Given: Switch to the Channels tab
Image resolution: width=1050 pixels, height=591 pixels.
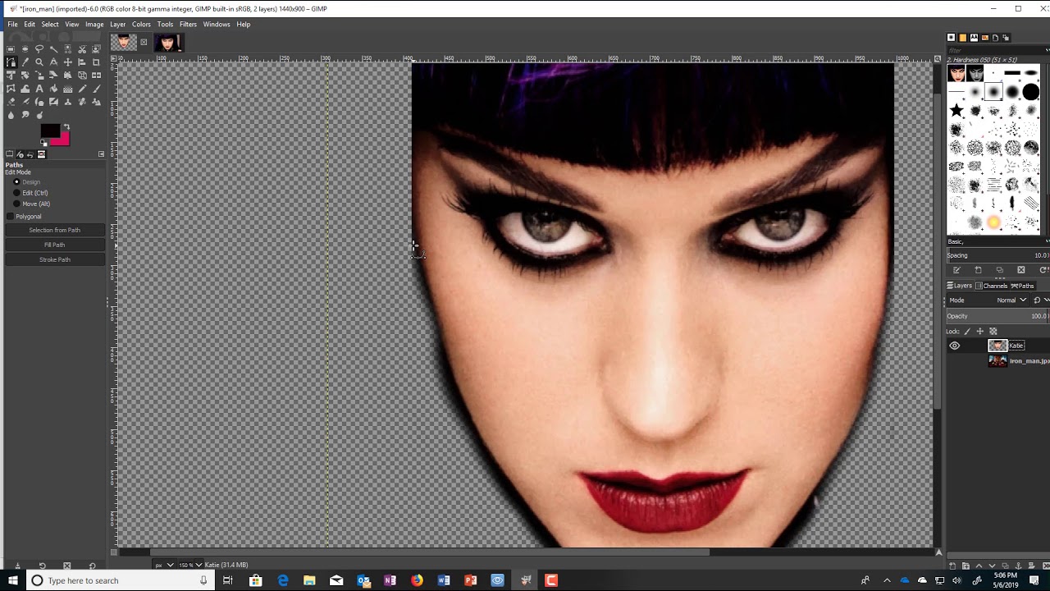Looking at the screenshot, I should (x=991, y=286).
